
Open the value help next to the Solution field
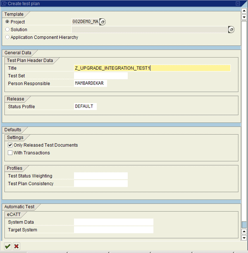tap(231, 30)
